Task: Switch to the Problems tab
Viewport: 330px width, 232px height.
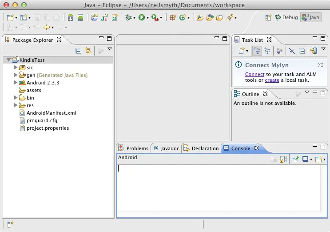Action: point(133,148)
